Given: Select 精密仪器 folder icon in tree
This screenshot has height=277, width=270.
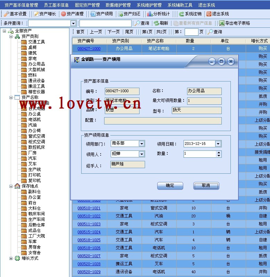Looking at the screenshot, I should [x=24, y=92].
